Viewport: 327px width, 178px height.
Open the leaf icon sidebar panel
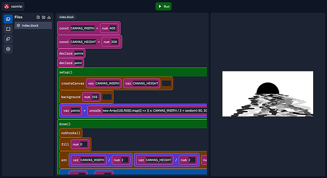pos(8,39)
